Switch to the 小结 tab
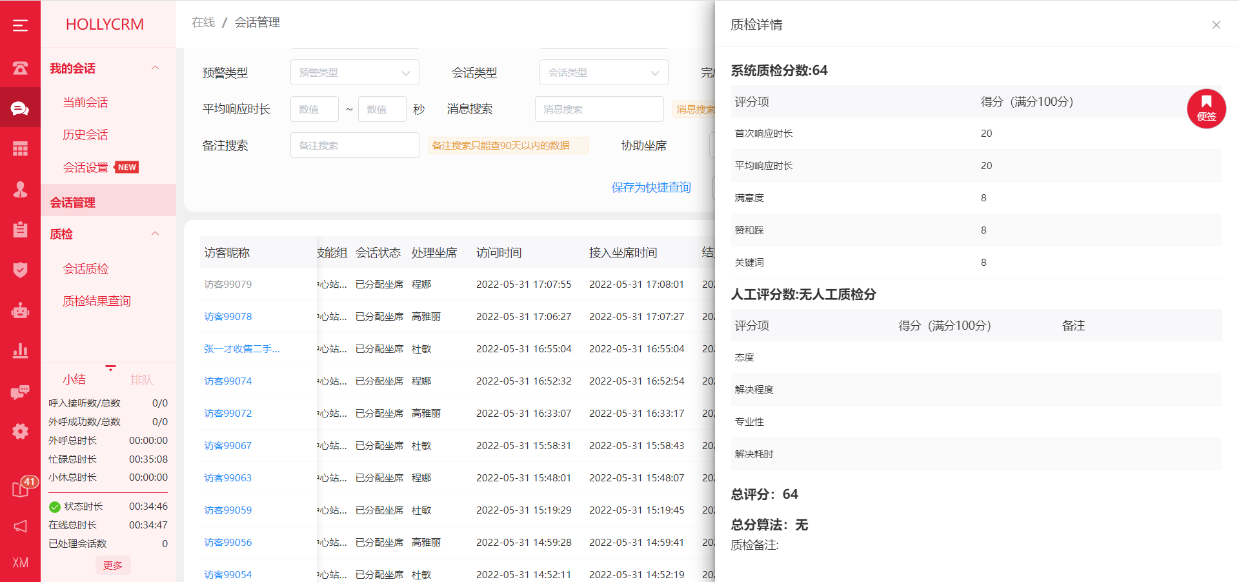 click(x=74, y=379)
